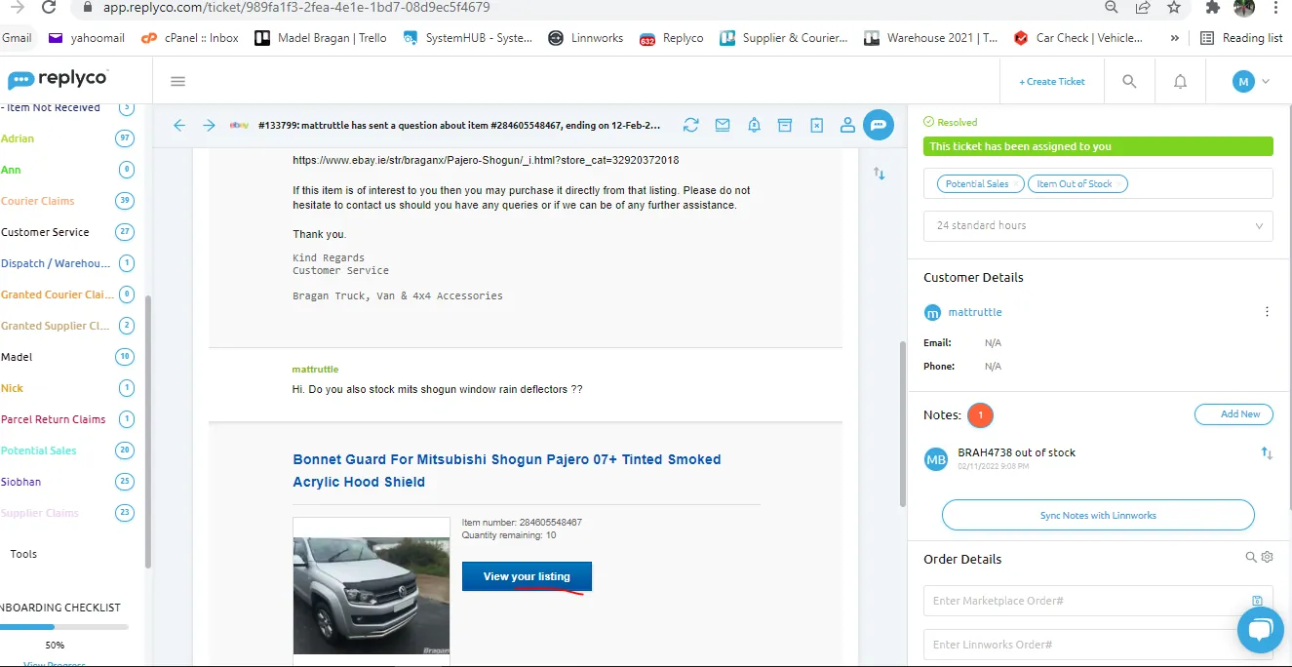Remove the Potential Sales tag

coord(1016,183)
